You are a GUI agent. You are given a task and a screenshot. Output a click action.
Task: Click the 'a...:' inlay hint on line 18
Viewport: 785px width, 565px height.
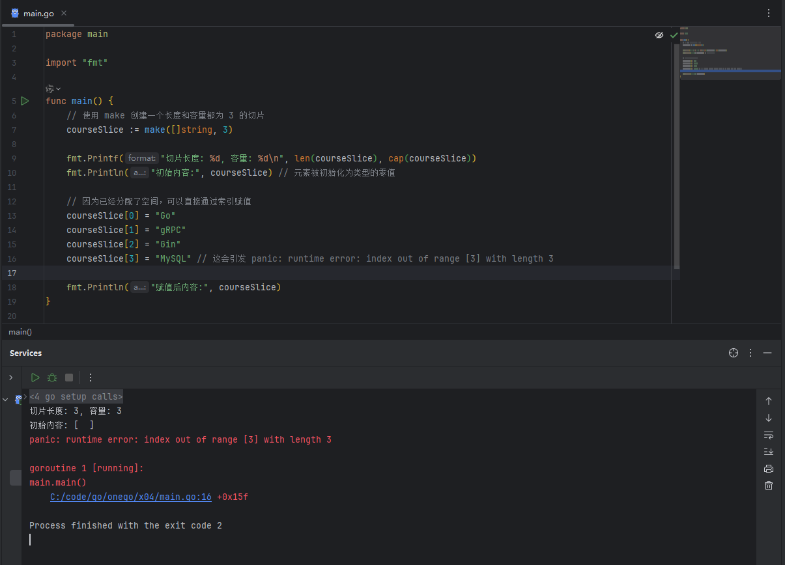click(139, 287)
